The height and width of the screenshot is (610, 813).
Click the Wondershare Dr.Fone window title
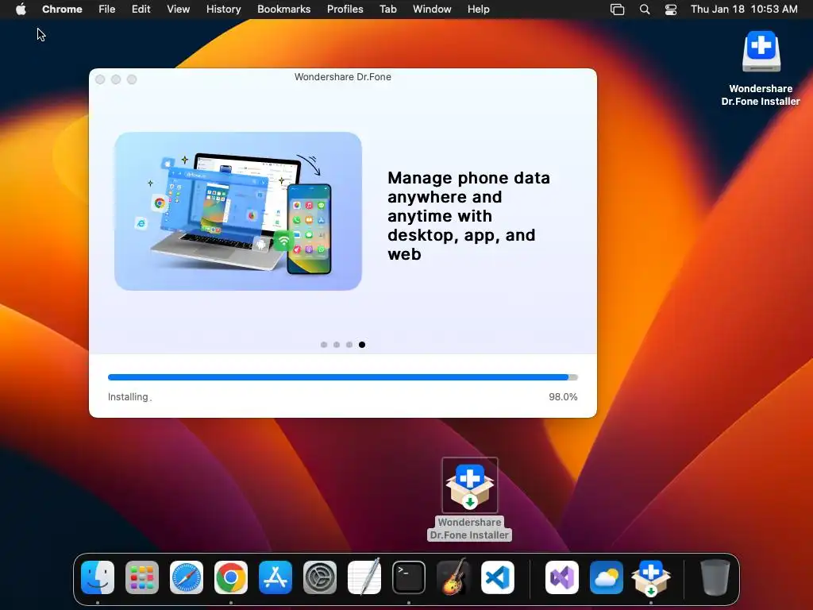click(x=343, y=77)
